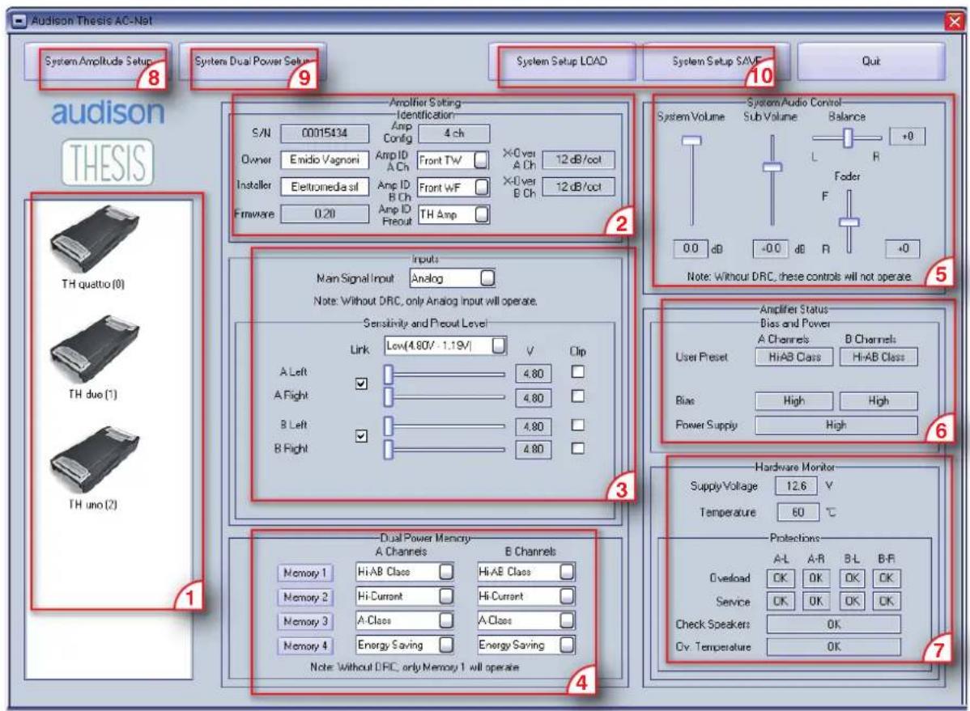The height and width of the screenshot is (711, 970).
Task: Click the Memory 3 button
Action: 305,621
